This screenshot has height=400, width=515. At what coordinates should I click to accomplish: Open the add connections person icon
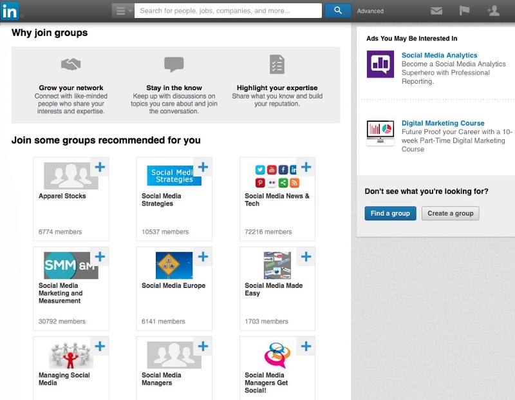point(493,11)
